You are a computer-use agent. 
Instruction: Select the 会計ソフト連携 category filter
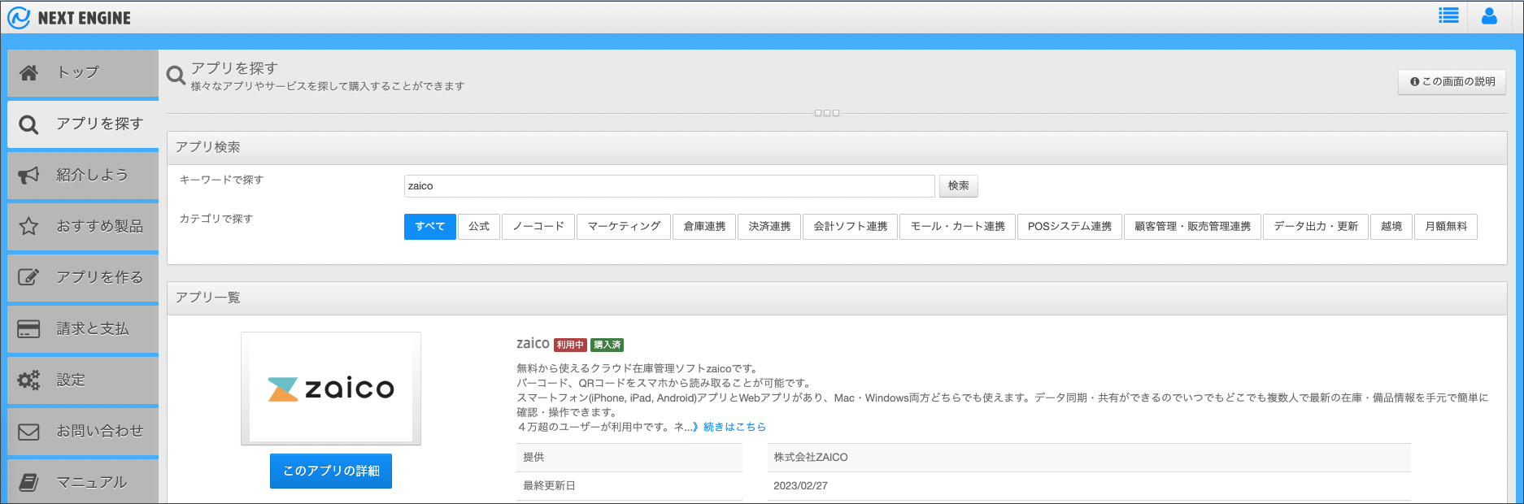coord(851,227)
